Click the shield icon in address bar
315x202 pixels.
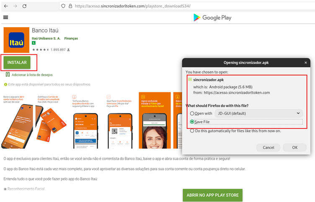coord(63,6)
